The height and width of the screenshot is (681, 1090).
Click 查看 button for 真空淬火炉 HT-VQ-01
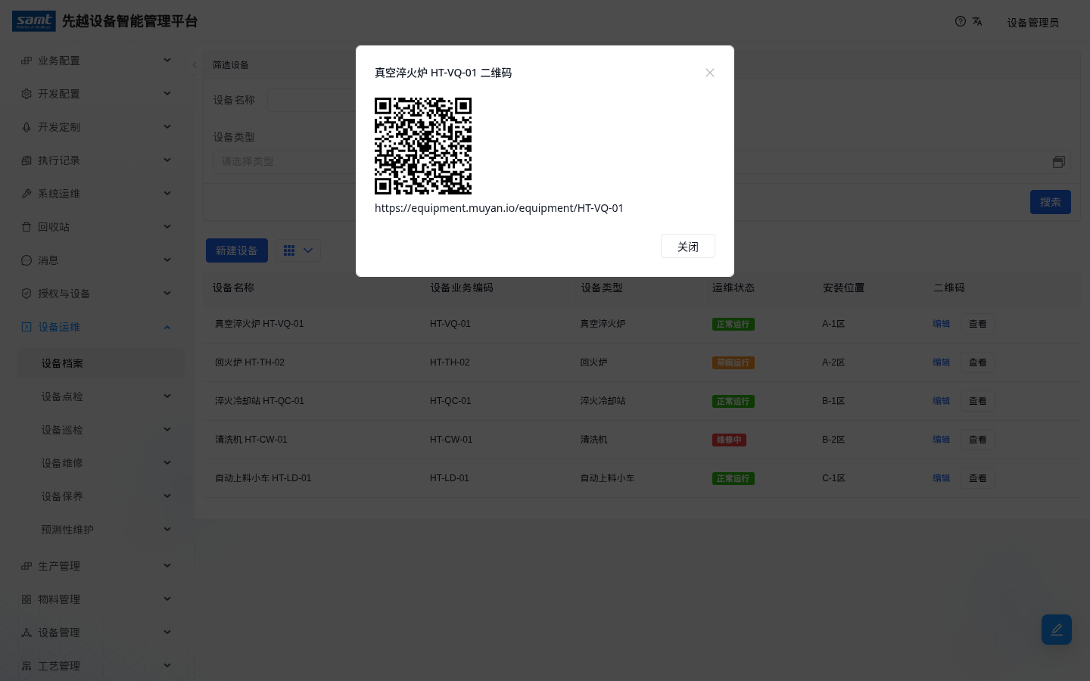click(978, 324)
